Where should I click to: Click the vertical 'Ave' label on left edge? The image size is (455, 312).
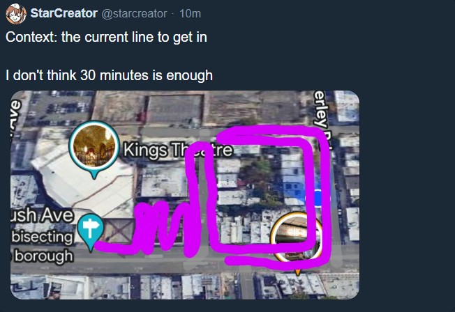click(15, 116)
